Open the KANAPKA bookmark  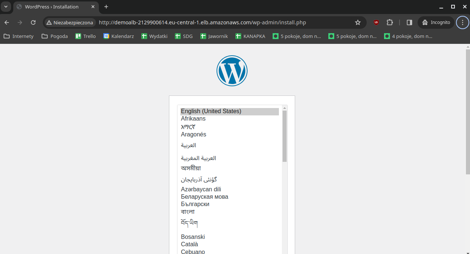click(250, 36)
